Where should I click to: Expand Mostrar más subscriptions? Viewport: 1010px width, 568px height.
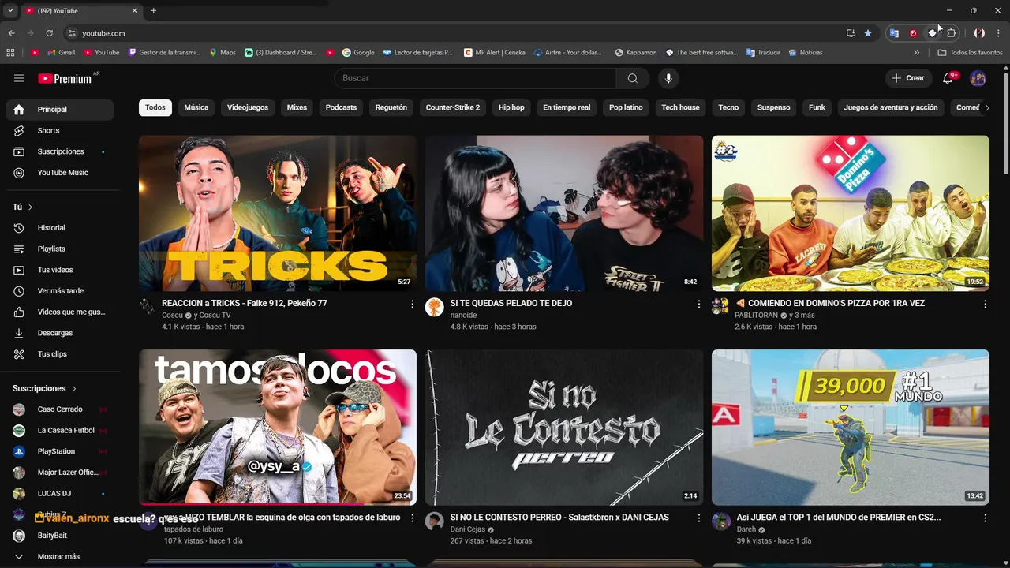pos(60,557)
